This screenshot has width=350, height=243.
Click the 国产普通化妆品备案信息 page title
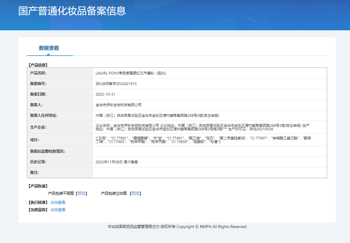(x=72, y=11)
